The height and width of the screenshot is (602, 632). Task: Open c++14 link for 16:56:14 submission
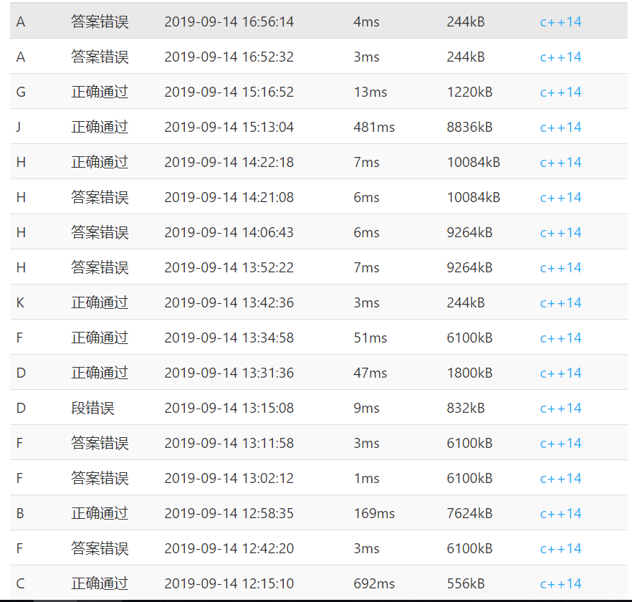[x=560, y=21]
